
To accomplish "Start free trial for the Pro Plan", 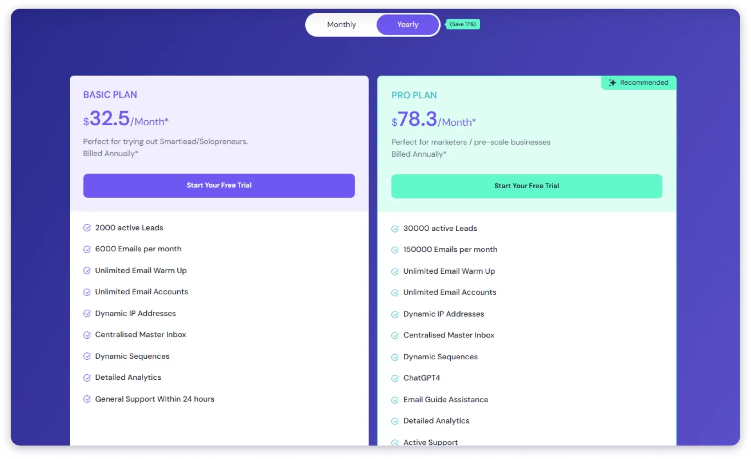I will (526, 186).
